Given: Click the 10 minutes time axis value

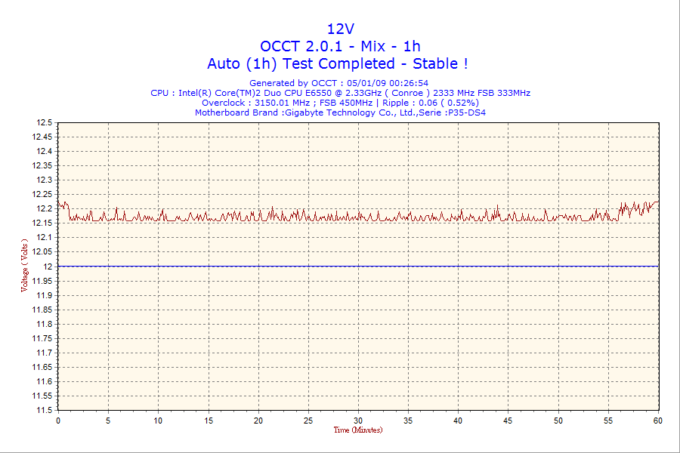Looking at the screenshot, I should pos(159,421).
